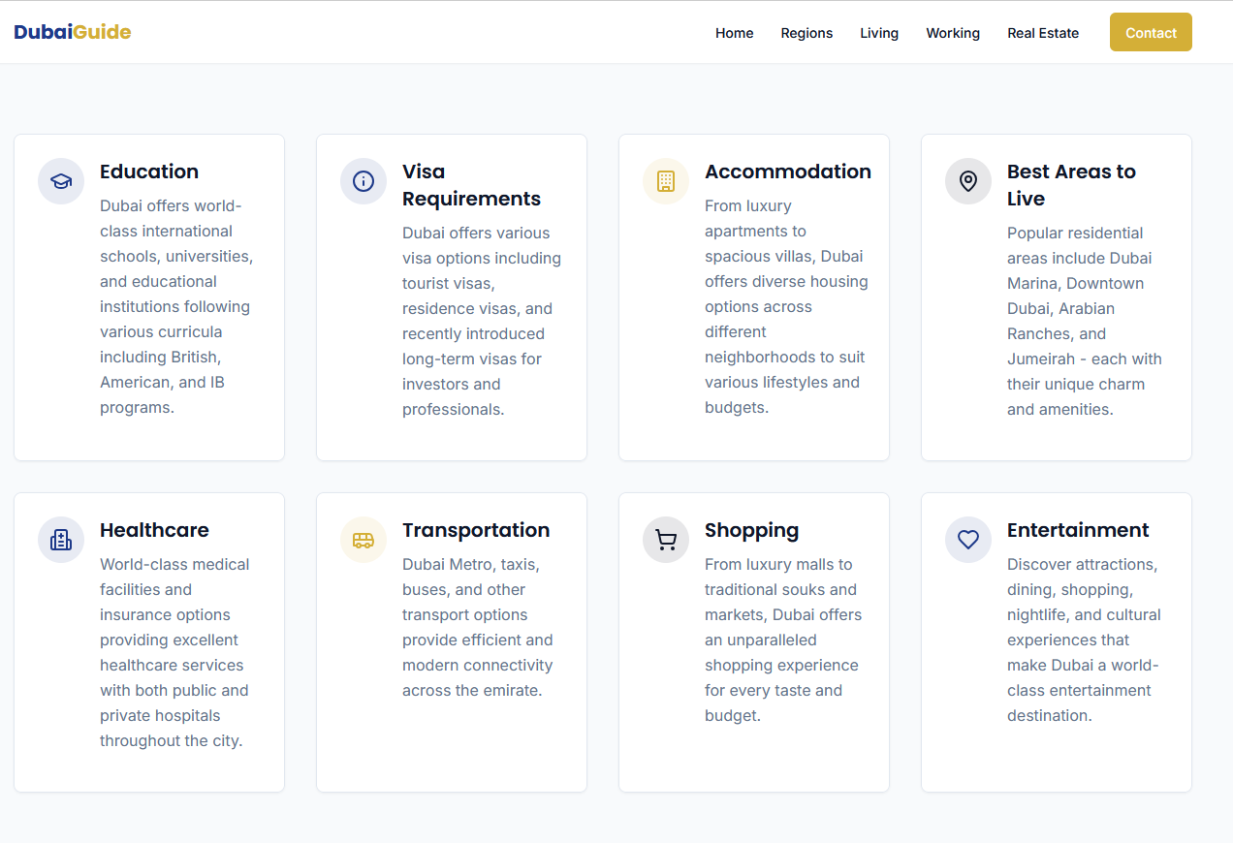Go to Regions in navigation bar
This screenshot has width=1233, height=843.
(x=806, y=33)
